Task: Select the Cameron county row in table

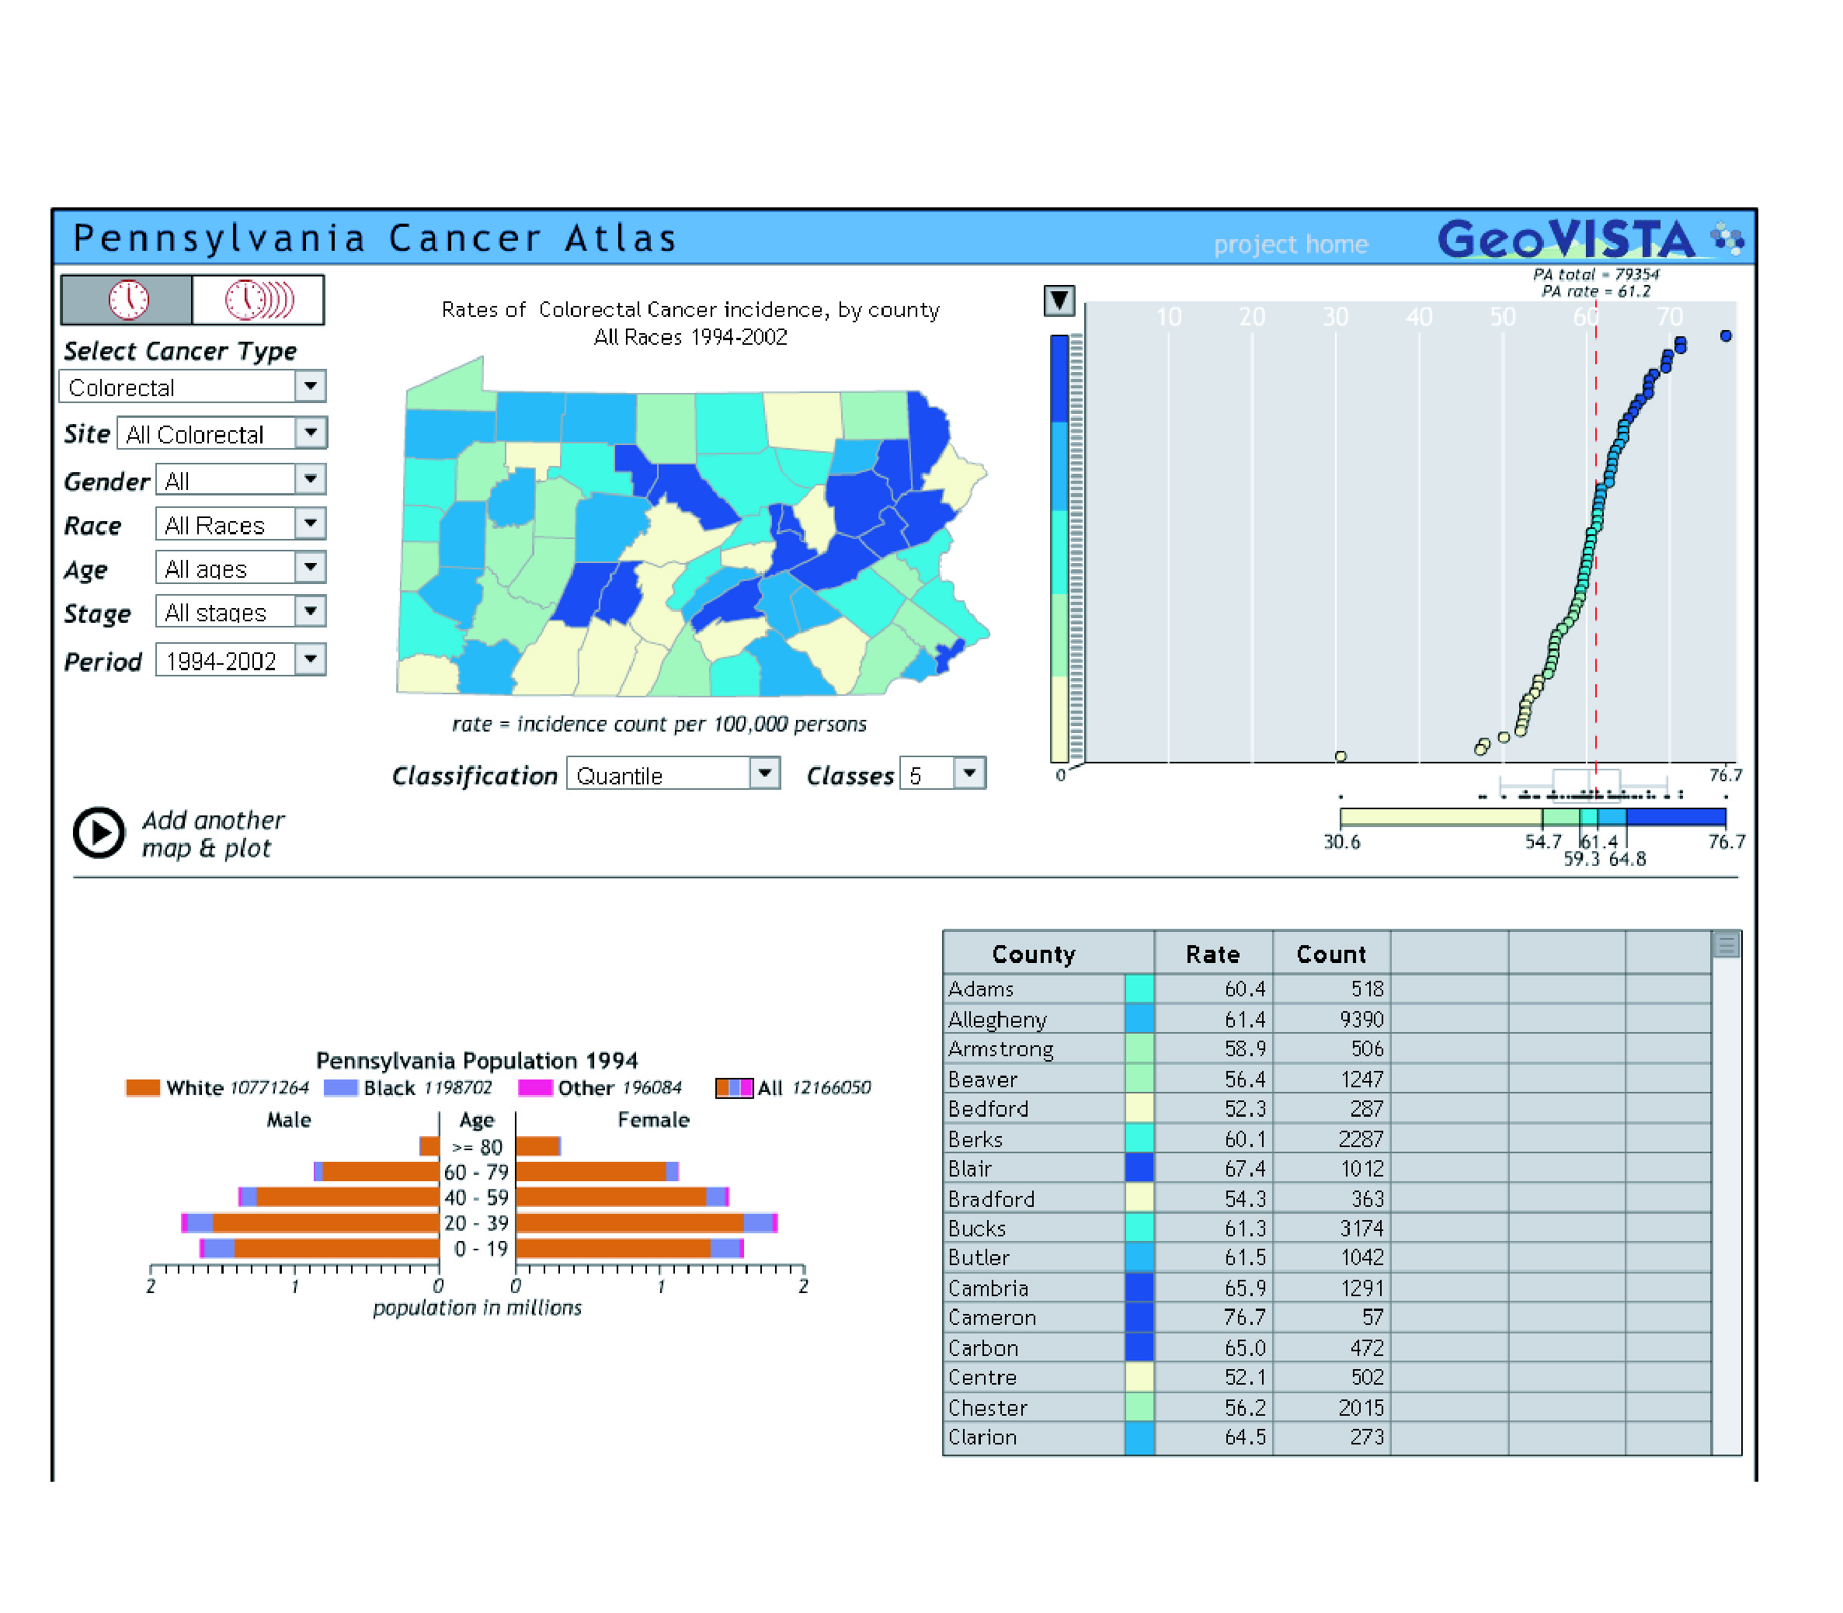Action: click(1327, 1317)
